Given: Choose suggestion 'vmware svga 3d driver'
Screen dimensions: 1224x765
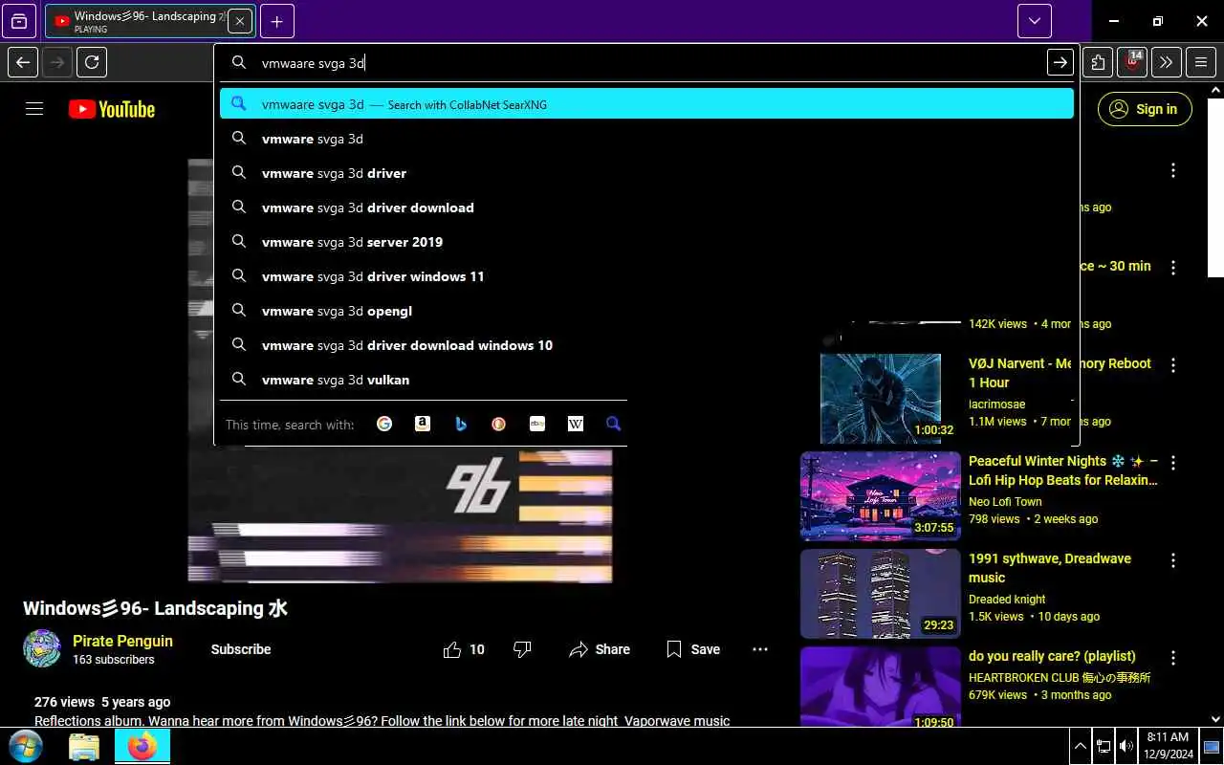Looking at the screenshot, I should click(x=646, y=173).
